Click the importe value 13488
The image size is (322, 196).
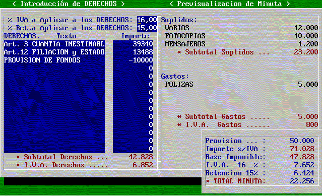point(143,52)
